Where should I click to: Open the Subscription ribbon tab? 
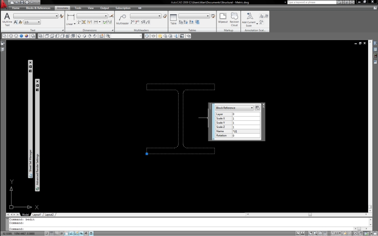coord(123,8)
